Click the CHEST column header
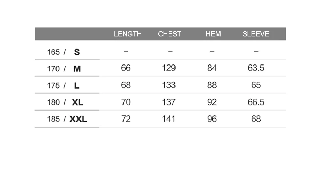This screenshot has height=175, width=321. coord(170,34)
